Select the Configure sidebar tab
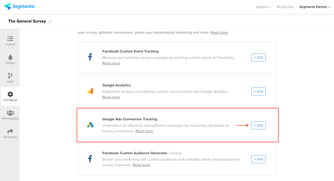 click(10, 96)
